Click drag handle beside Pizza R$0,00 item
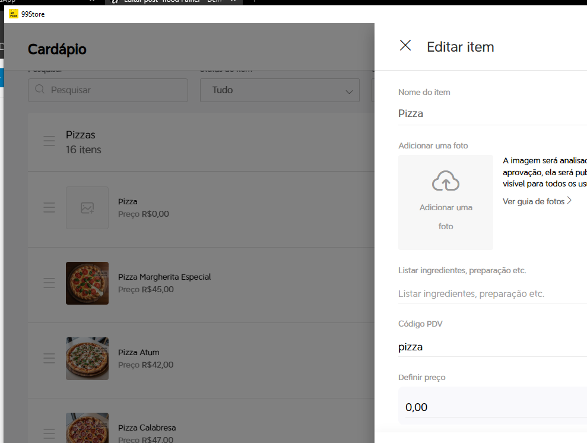 (x=49, y=207)
